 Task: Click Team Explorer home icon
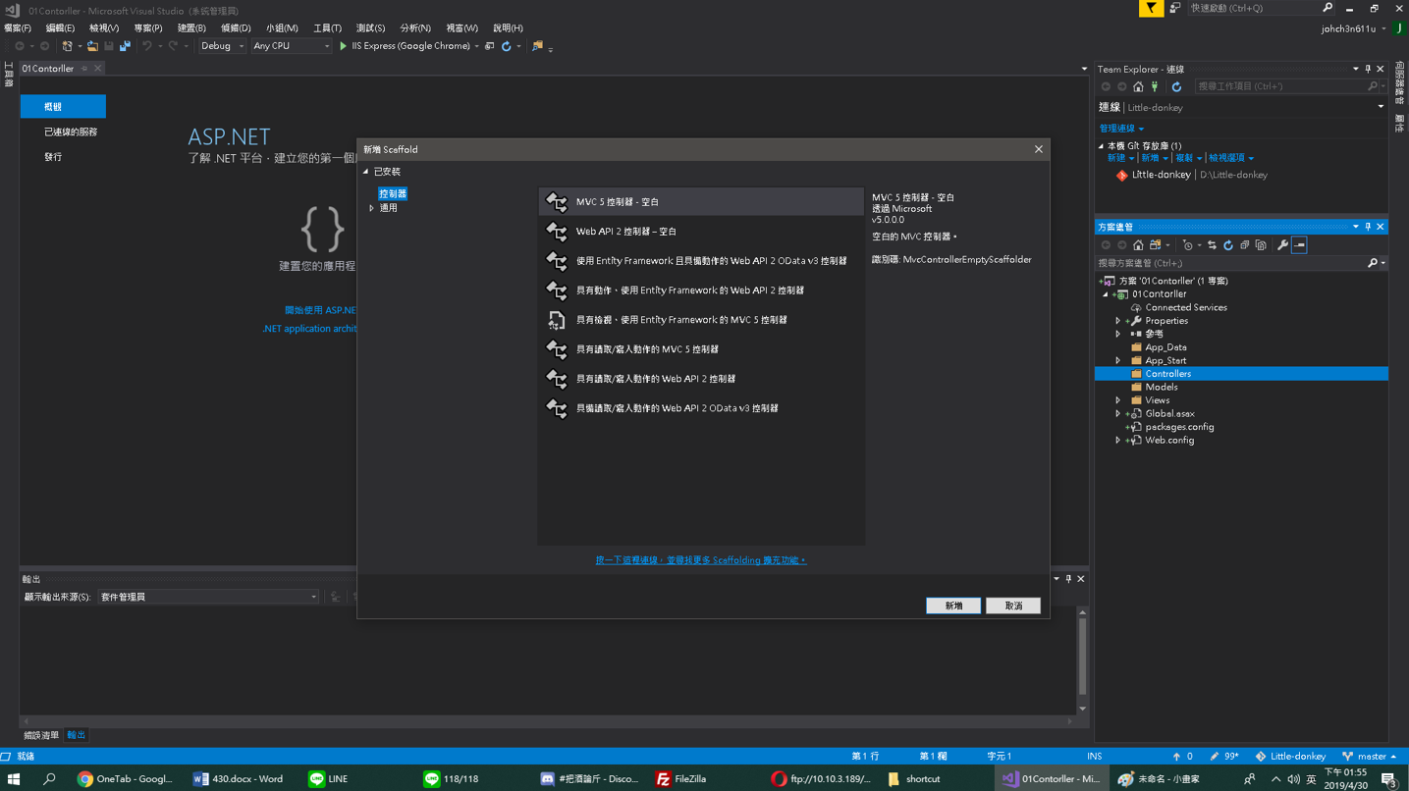1138,87
